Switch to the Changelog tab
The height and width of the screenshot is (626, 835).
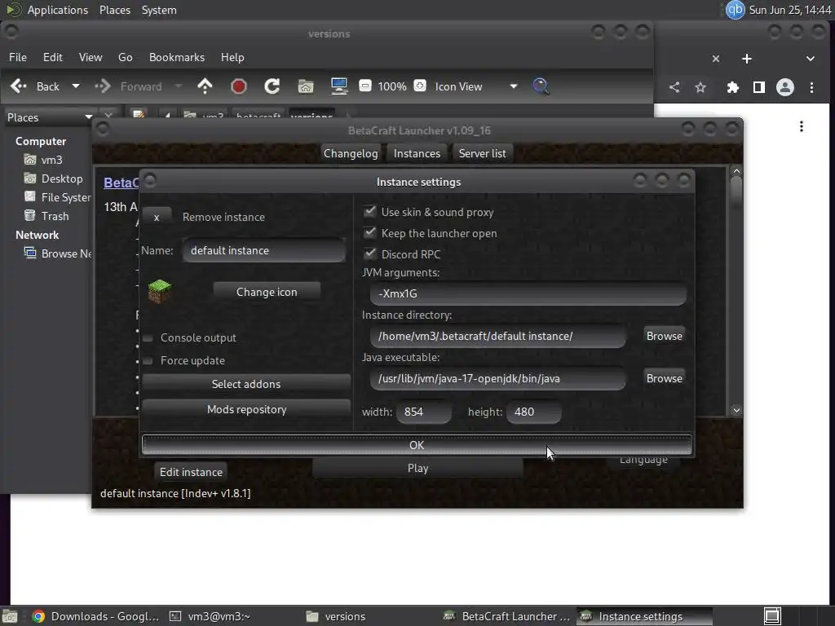tap(351, 153)
